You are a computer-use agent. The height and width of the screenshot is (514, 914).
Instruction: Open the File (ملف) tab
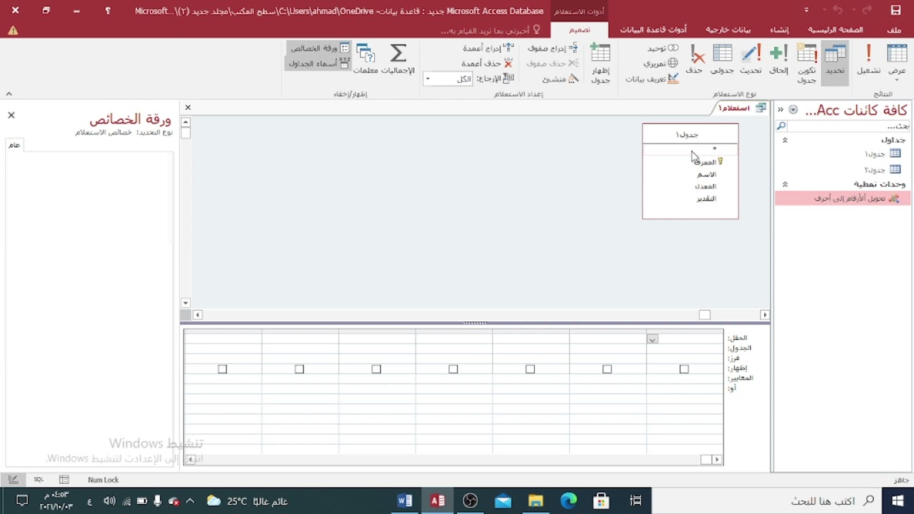point(894,30)
